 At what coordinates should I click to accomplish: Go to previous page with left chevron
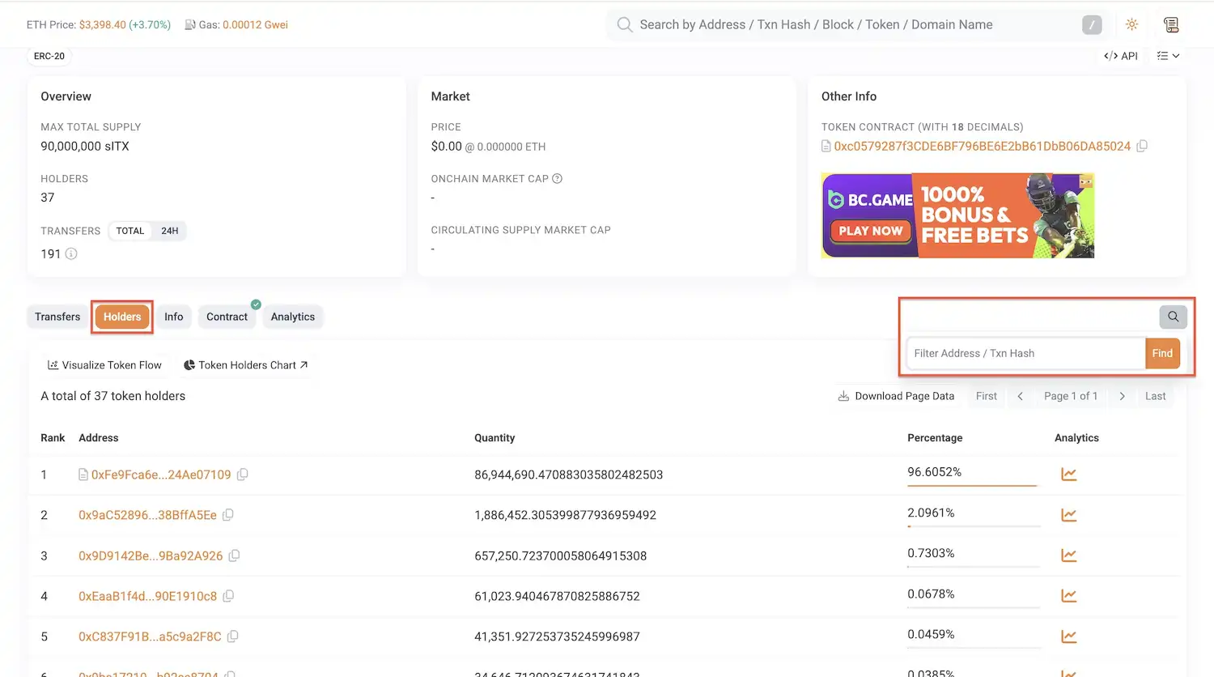[1020, 396]
